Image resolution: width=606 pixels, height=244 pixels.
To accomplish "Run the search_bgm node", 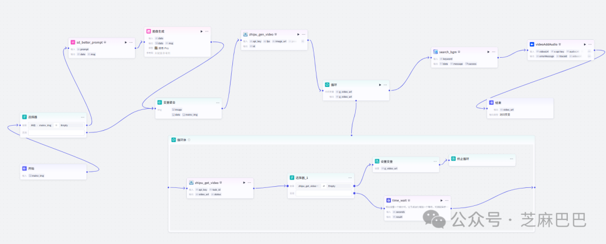I will tap(489, 52).
